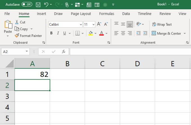The height and width of the screenshot is (125, 191).
Task: Toggle Wrap Text
Action: [x=162, y=24]
